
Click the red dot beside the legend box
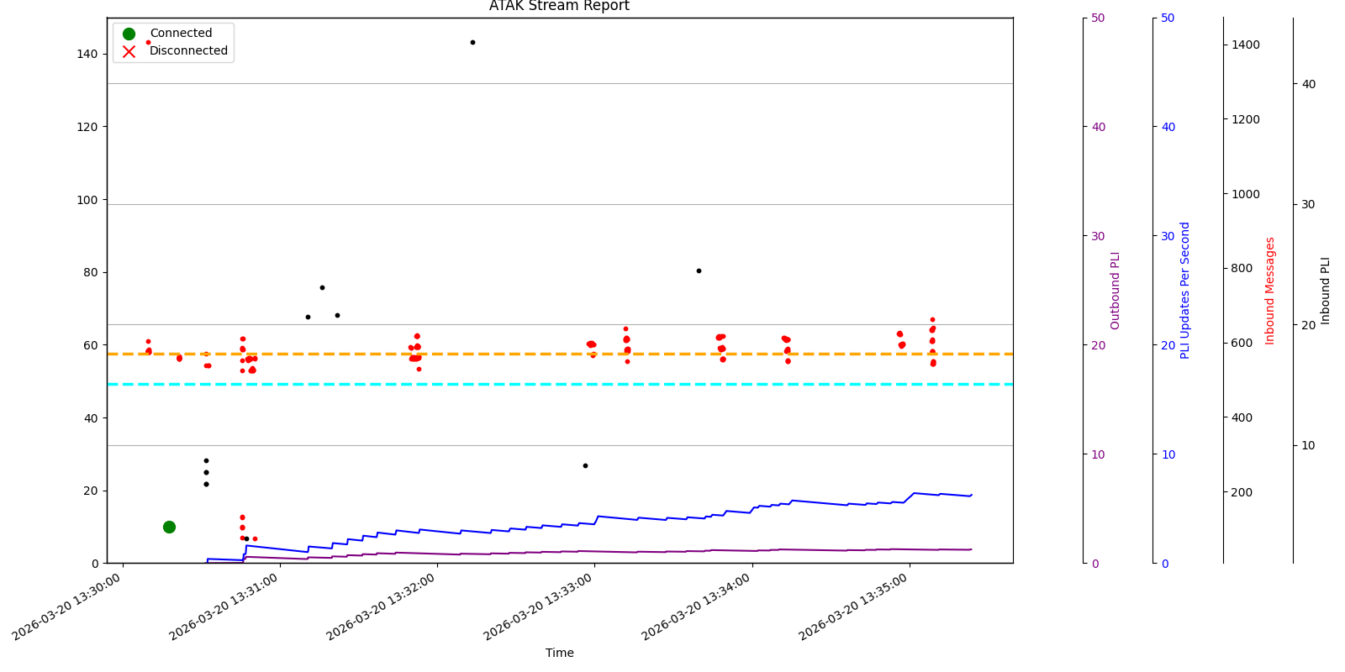148,42
